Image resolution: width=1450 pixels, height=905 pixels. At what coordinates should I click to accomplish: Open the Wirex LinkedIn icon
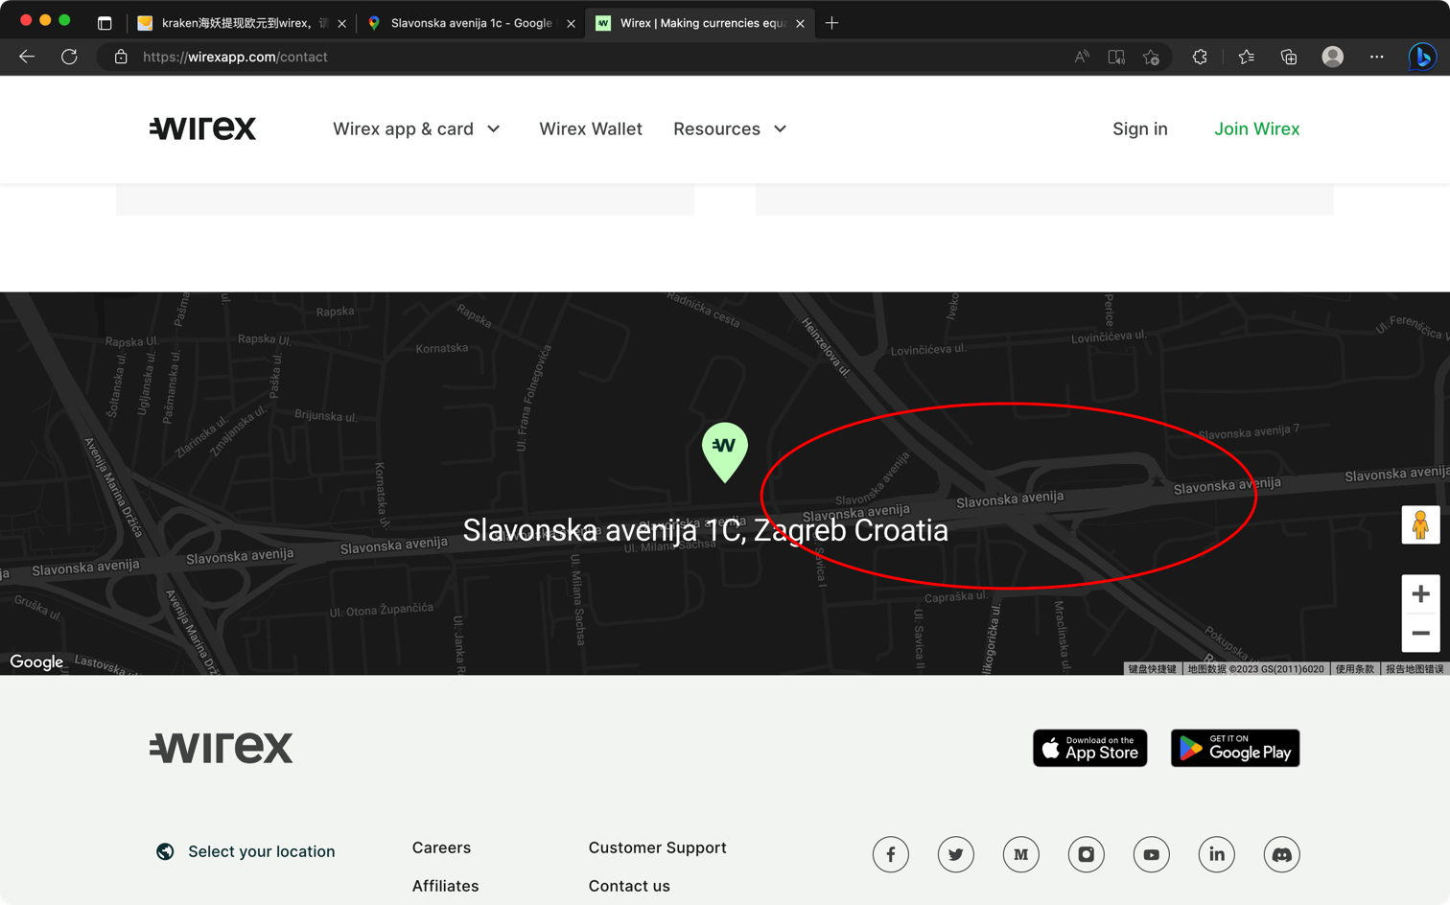pyautogui.click(x=1217, y=854)
